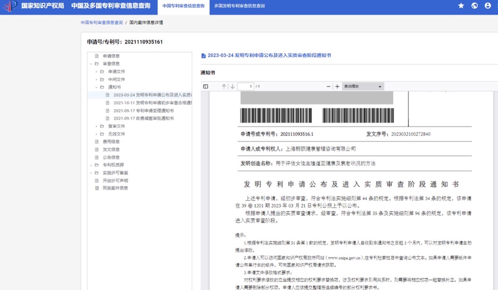
Task: Go to previous PDF page arrow
Action: [x=224, y=87]
